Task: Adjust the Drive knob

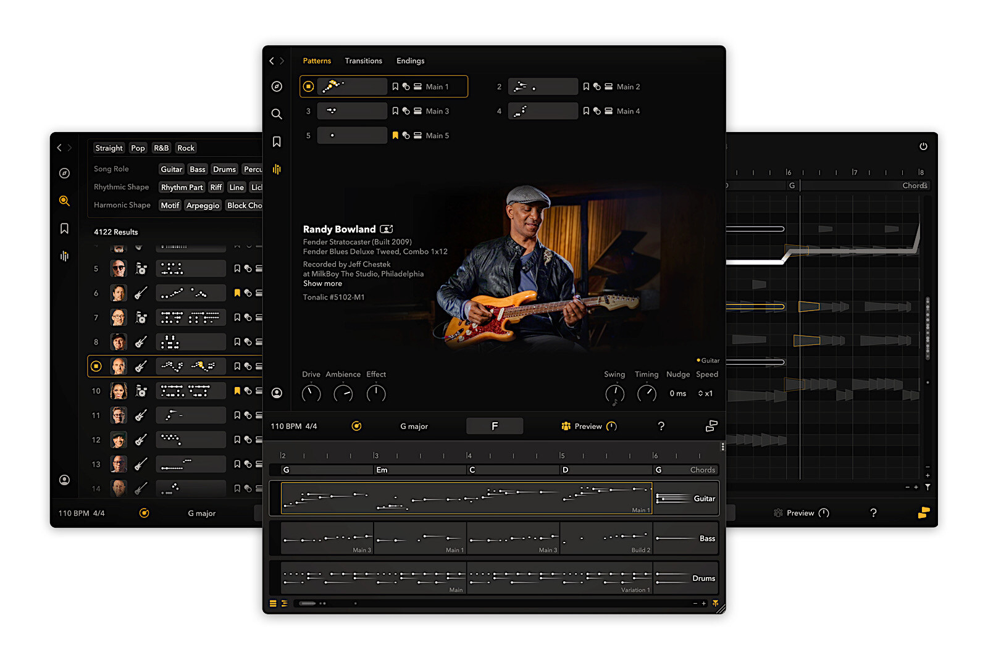Action: [x=311, y=393]
